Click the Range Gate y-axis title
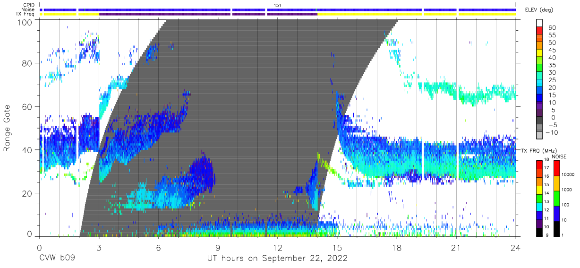The image size is (580, 268). (x=7, y=129)
